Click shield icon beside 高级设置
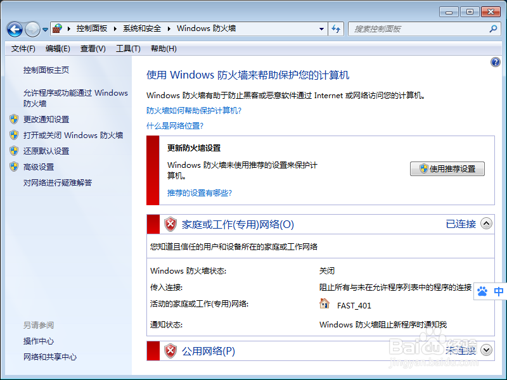Image resolution: width=507 pixels, height=380 pixels. pos(14,167)
